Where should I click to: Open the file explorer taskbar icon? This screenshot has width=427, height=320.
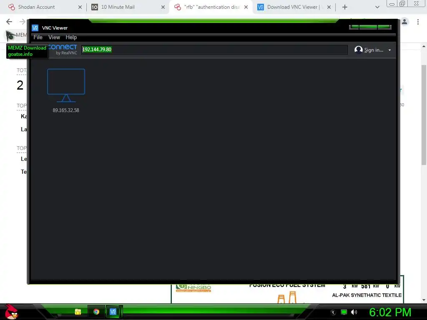(78, 312)
